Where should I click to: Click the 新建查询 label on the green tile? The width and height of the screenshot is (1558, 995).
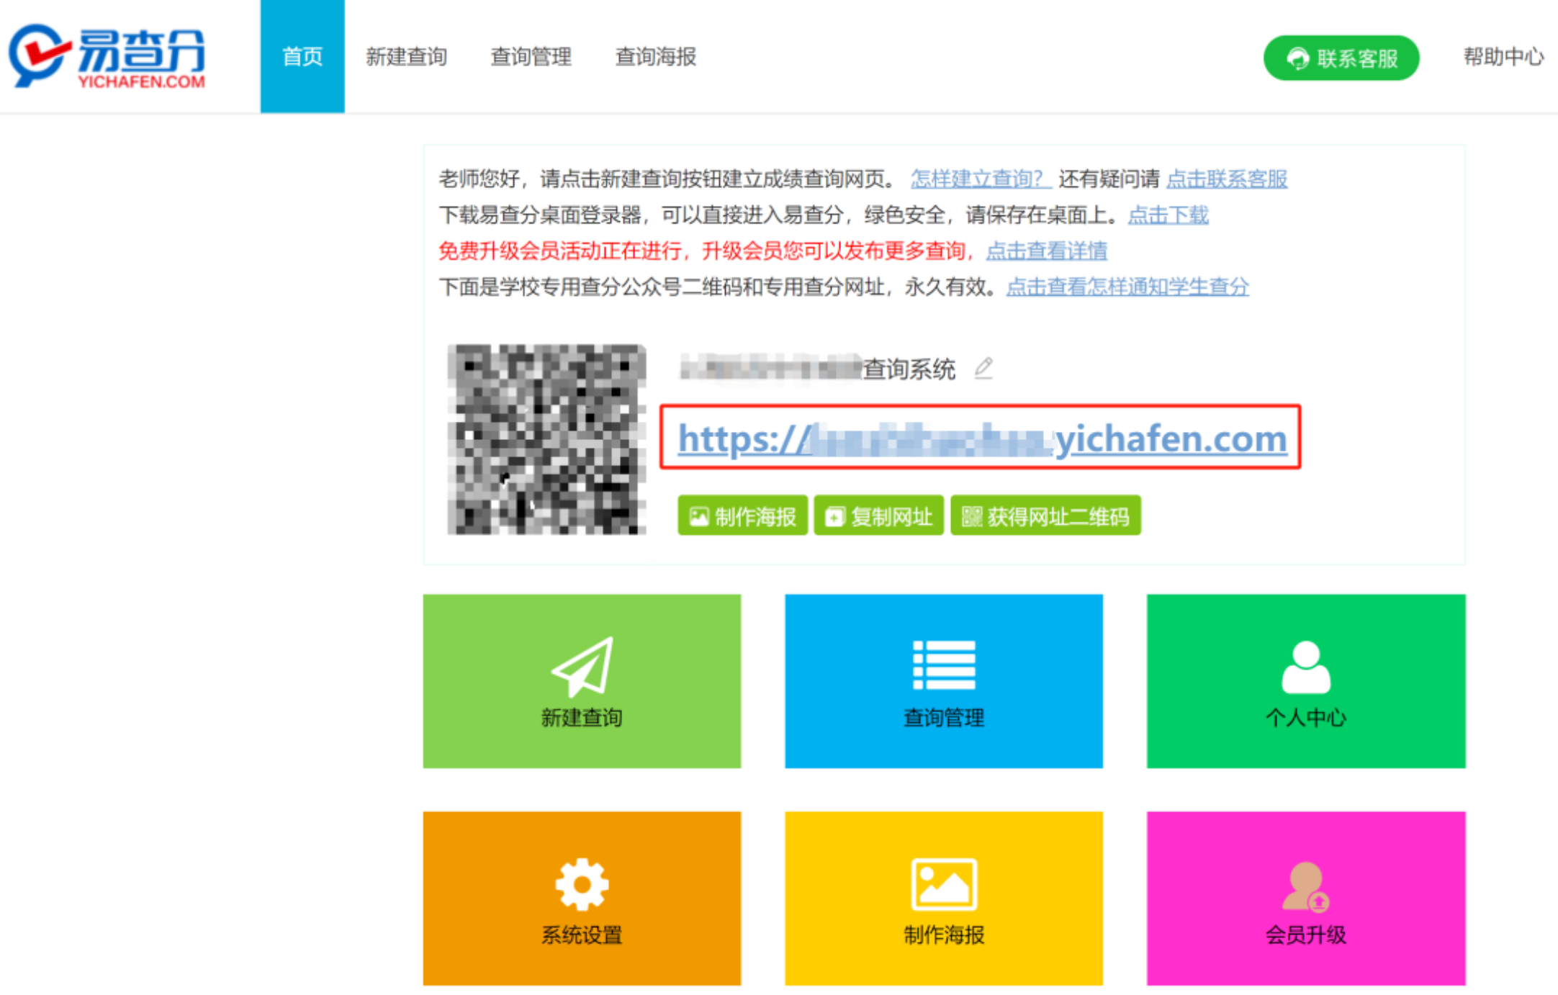pyautogui.click(x=582, y=717)
